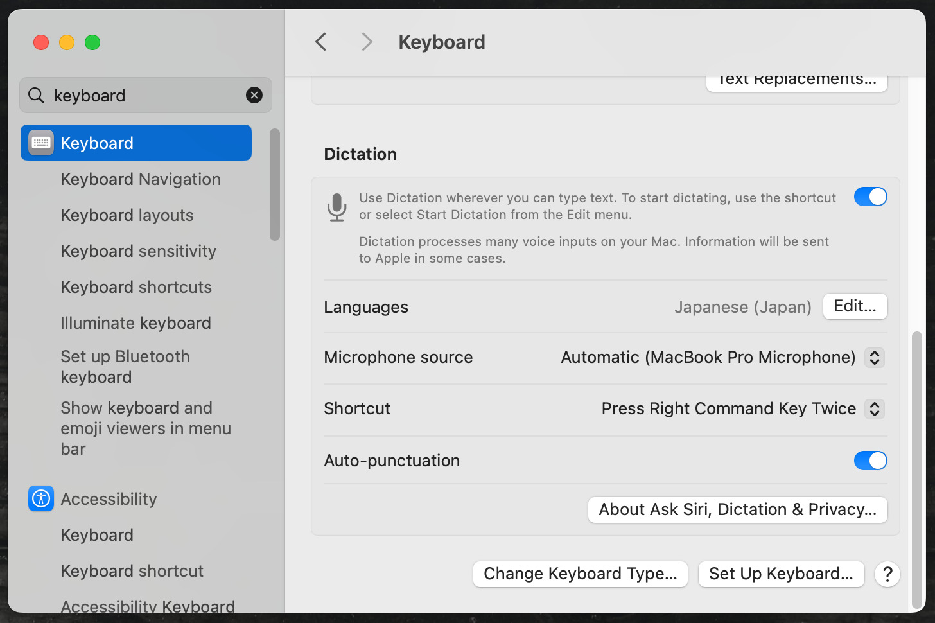Click the forward navigation arrow

[367, 42]
